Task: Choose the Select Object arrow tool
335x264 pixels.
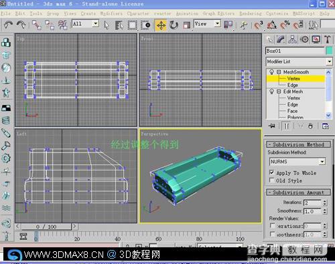Action: (x=107, y=25)
